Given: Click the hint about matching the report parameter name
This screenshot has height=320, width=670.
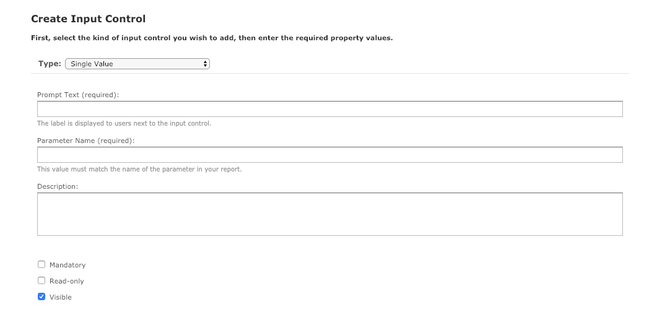Looking at the screenshot, I should pos(139,169).
